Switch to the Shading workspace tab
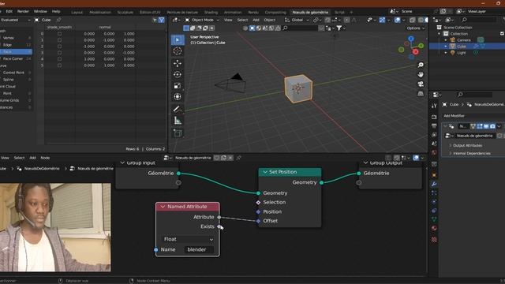Screen dimensions: 505x284 pyautogui.click(x=211, y=13)
